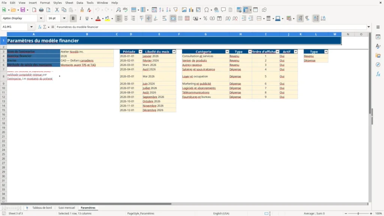Open the font size dropdown
This screenshot has height=216, width=384.
(x=64, y=18)
